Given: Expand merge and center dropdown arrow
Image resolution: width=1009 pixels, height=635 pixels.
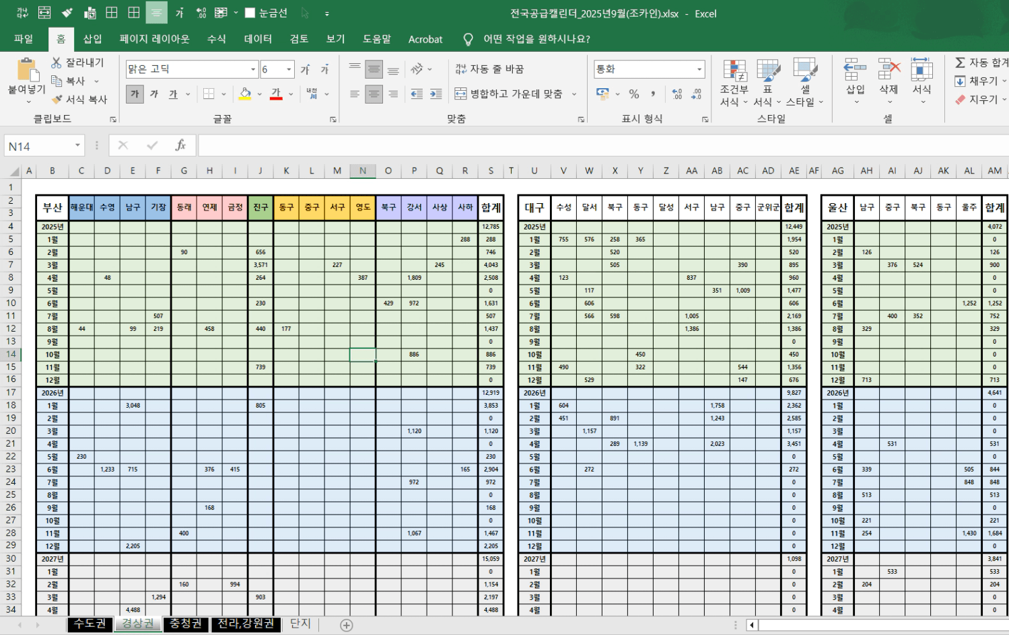Looking at the screenshot, I should [x=574, y=94].
